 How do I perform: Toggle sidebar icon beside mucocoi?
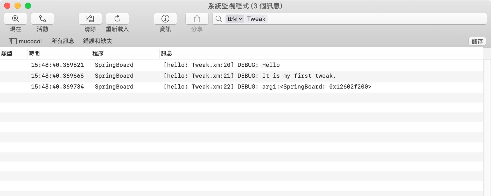pos(12,41)
